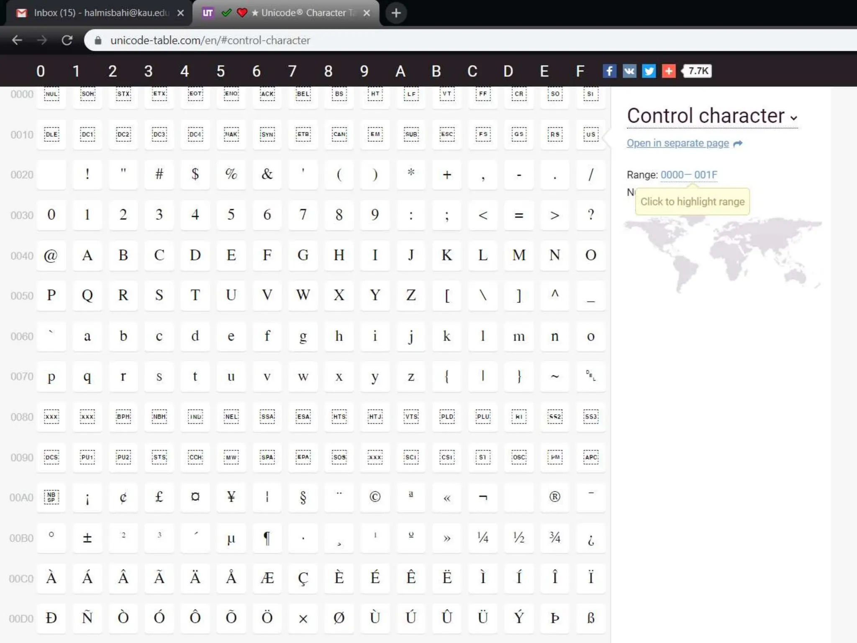
Task: Click the orange plus share icon
Action: click(x=669, y=71)
